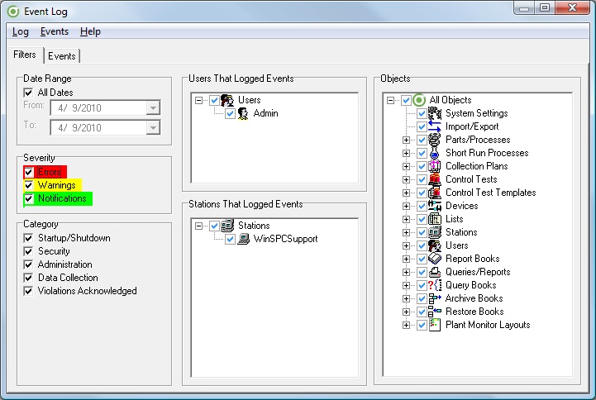Click the Lists icon in Objects
The width and height of the screenshot is (596, 400).
pyautogui.click(x=435, y=219)
